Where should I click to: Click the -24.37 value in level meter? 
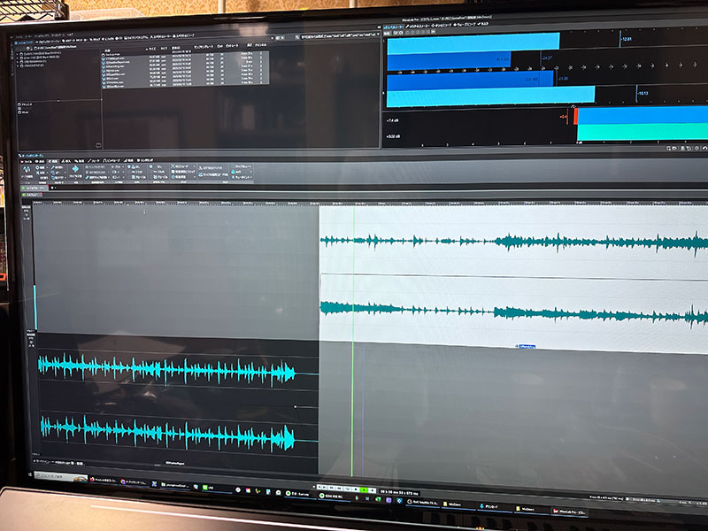[x=546, y=58]
